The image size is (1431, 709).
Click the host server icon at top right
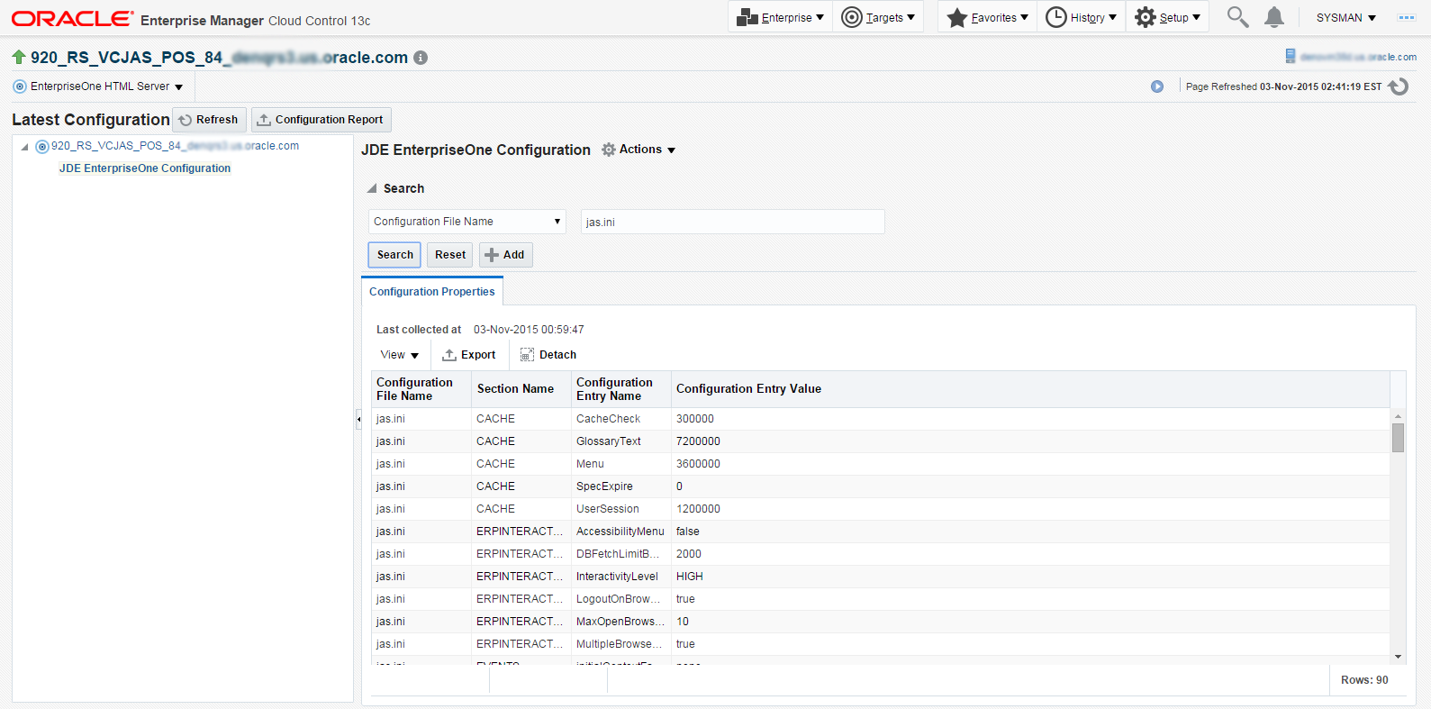click(x=1291, y=57)
